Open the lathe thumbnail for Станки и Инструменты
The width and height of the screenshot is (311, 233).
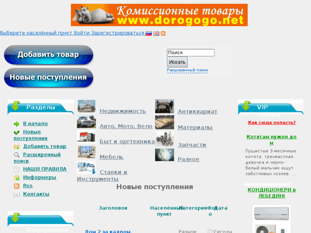86,167
